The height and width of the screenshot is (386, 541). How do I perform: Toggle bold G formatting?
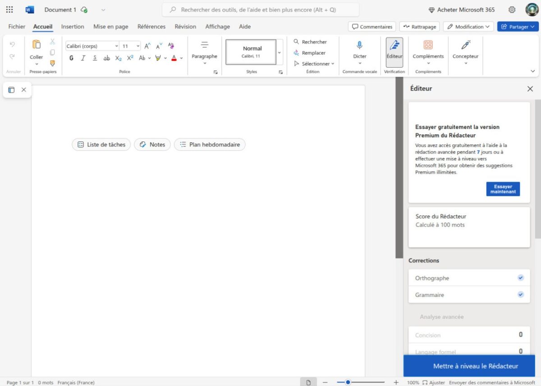71,58
